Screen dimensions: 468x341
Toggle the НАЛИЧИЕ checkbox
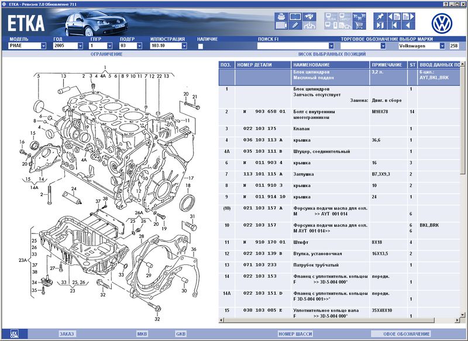click(x=200, y=46)
